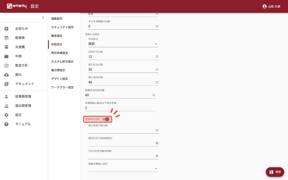Toggle the 時間単位有給 switch off
288x180 pixels.
106,119
